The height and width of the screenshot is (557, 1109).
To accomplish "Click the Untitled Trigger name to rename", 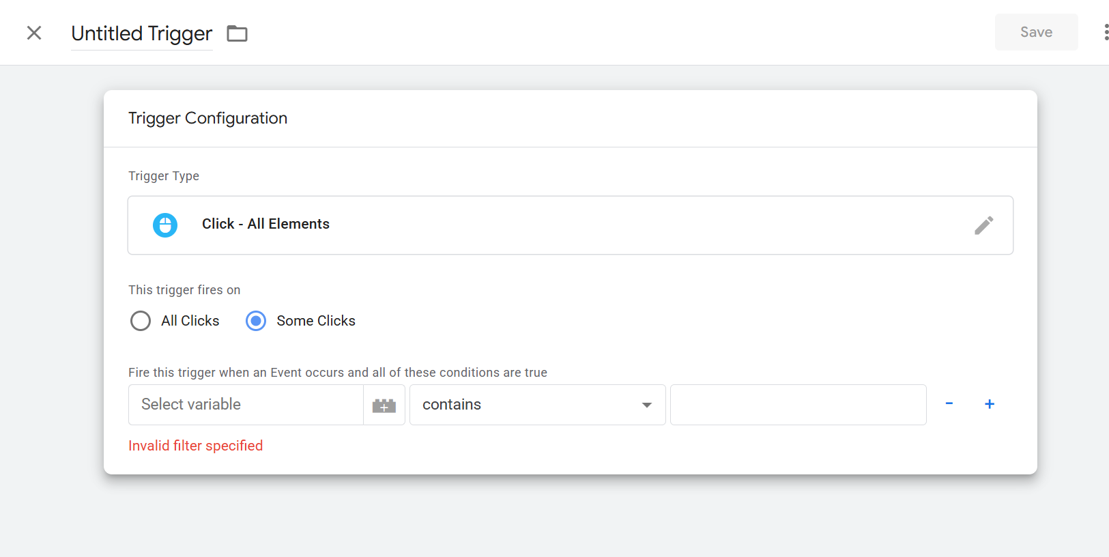I will click(x=142, y=33).
